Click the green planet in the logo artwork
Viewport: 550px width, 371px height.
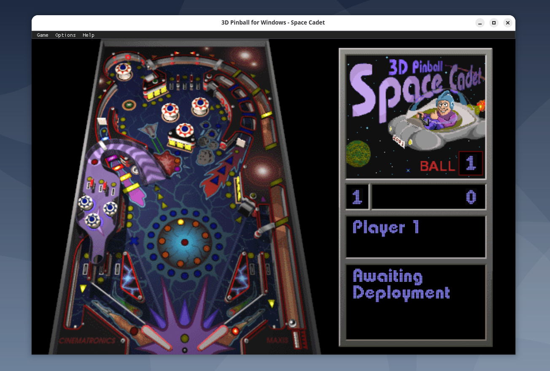(359, 154)
